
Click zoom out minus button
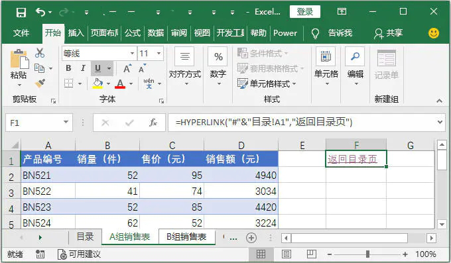(330, 254)
